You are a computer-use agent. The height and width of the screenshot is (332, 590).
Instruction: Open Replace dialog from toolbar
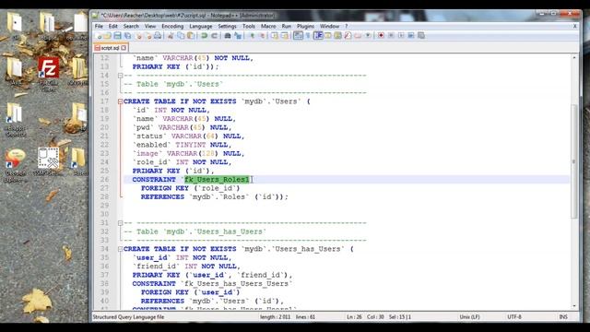238,35
